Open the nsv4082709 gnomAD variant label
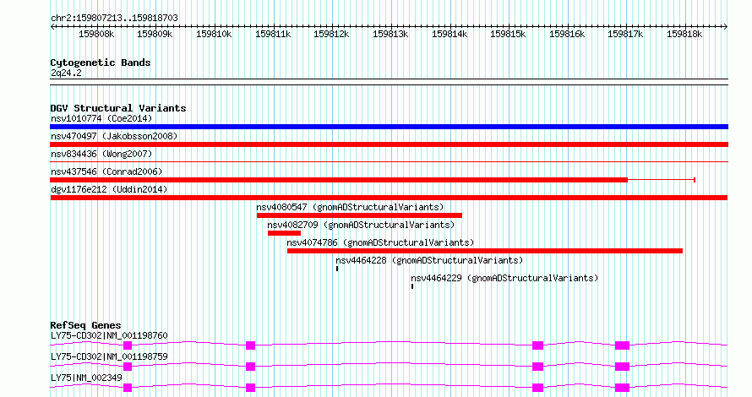 [361, 225]
